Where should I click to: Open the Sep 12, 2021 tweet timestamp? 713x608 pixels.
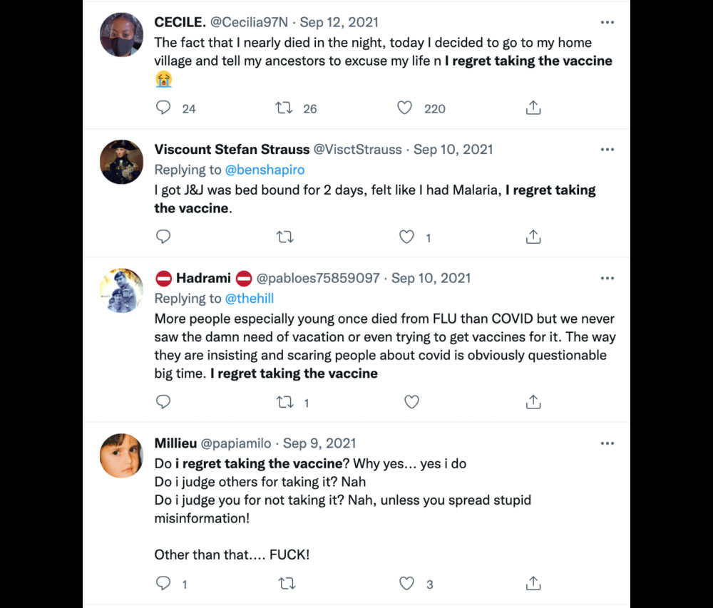click(x=339, y=22)
